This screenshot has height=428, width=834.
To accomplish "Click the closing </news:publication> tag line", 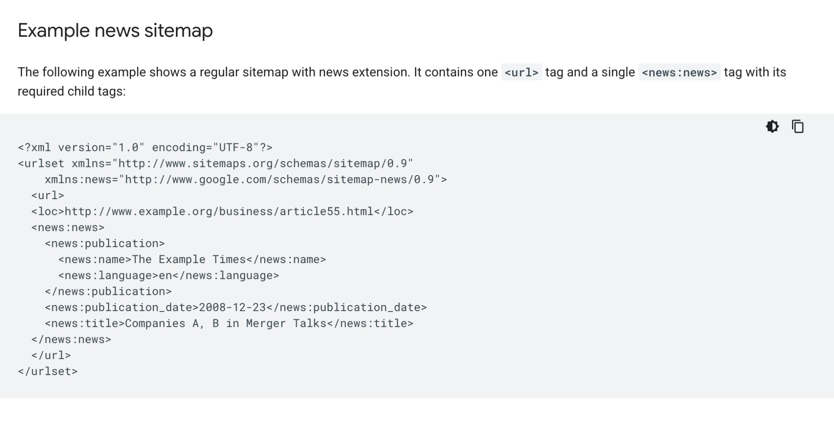I will [x=108, y=292].
